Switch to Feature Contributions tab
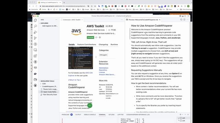Viewport: 220px width, 123px height. (x=87, y=44)
